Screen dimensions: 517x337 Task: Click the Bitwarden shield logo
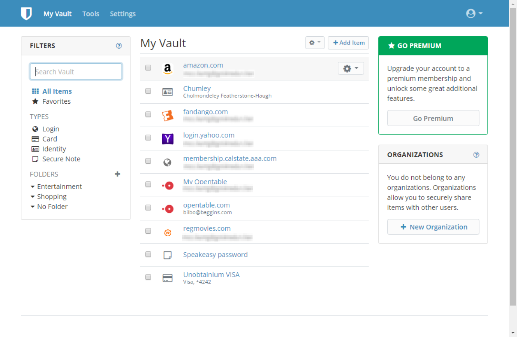point(26,13)
